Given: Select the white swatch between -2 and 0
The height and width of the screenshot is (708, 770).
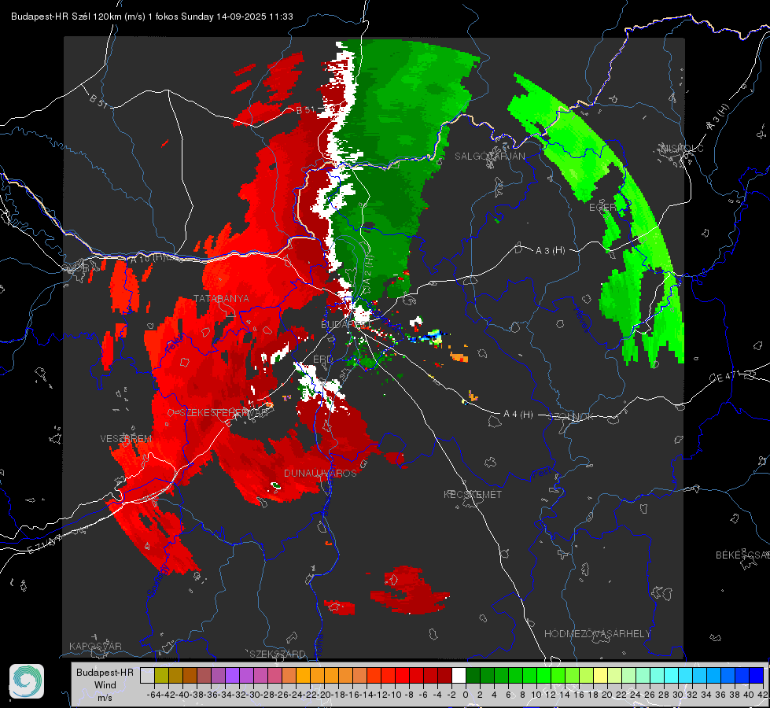Looking at the screenshot, I should click(x=459, y=675).
